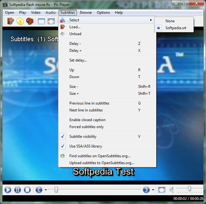The width and height of the screenshot is (206, 204).
Task: Go to Previous line in subtitles
Action: pos(107,103)
